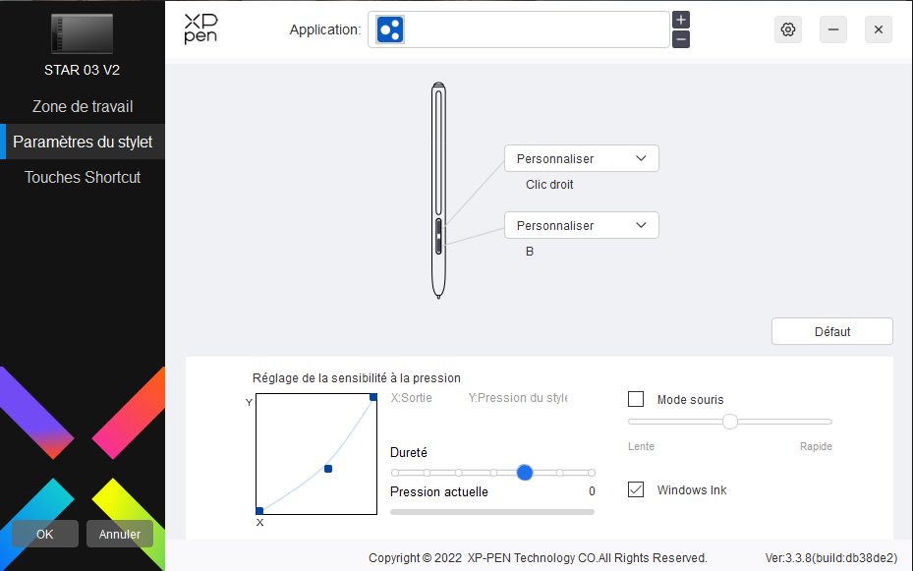Select the middle control point on pressure curve
Screen dimensions: 913x571
pos(328,469)
